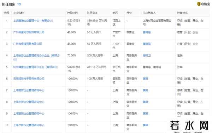Open the company name link in row 1
This screenshot has width=212, height=133.
tap(33, 21)
